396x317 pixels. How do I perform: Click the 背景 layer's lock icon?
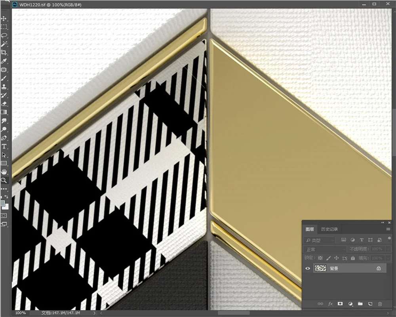379,269
